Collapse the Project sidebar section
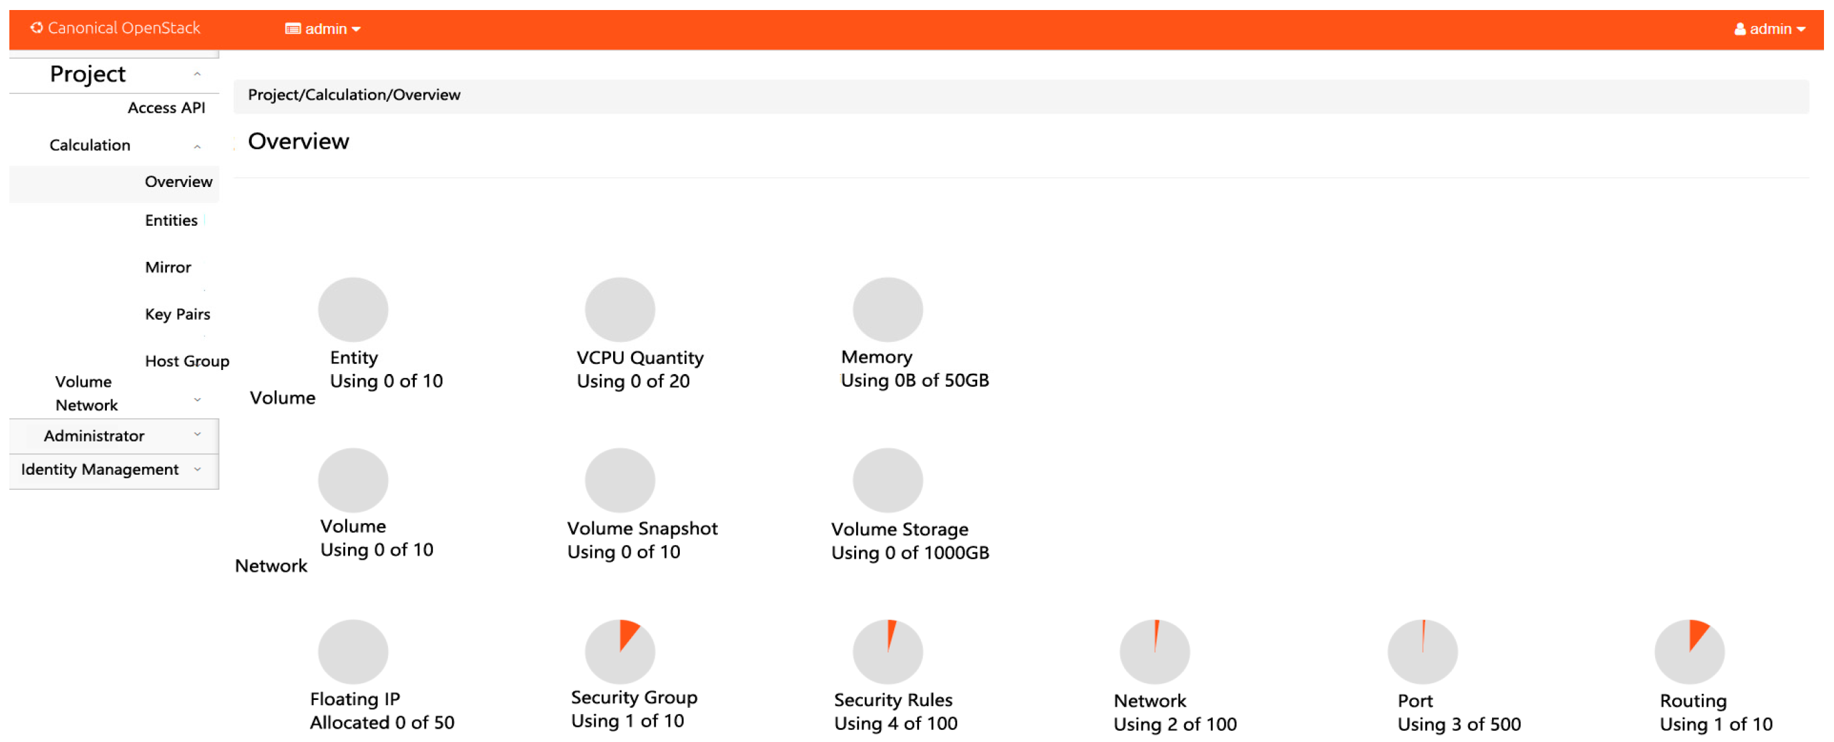Screen dimensions: 1834x742 [197, 74]
